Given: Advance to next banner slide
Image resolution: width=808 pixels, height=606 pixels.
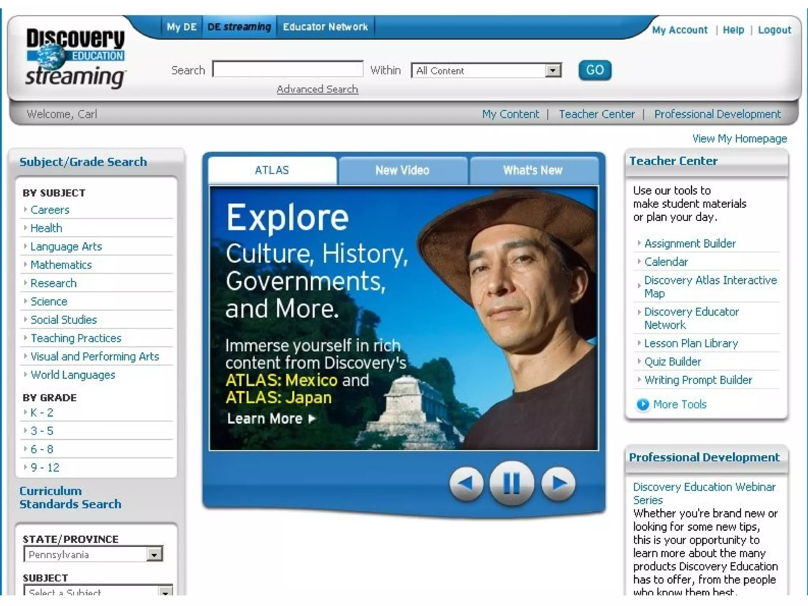Looking at the screenshot, I should pos(558,483).
